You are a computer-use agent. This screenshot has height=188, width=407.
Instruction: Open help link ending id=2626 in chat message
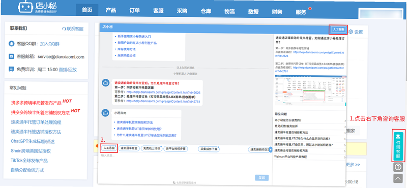[x=163, y=92]
